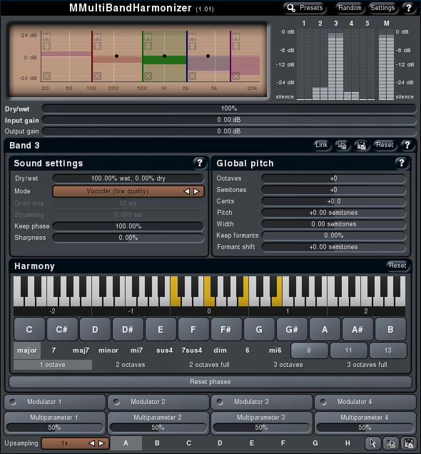This screenshot has height=454, width=421.
Task: Select the 3 octaves range
Action: pyautogui.click(x=288, y=365)
